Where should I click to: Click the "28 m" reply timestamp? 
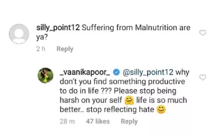tap(67, 122)
